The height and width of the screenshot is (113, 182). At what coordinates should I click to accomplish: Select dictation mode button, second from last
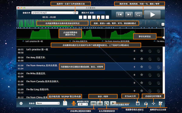103,17
